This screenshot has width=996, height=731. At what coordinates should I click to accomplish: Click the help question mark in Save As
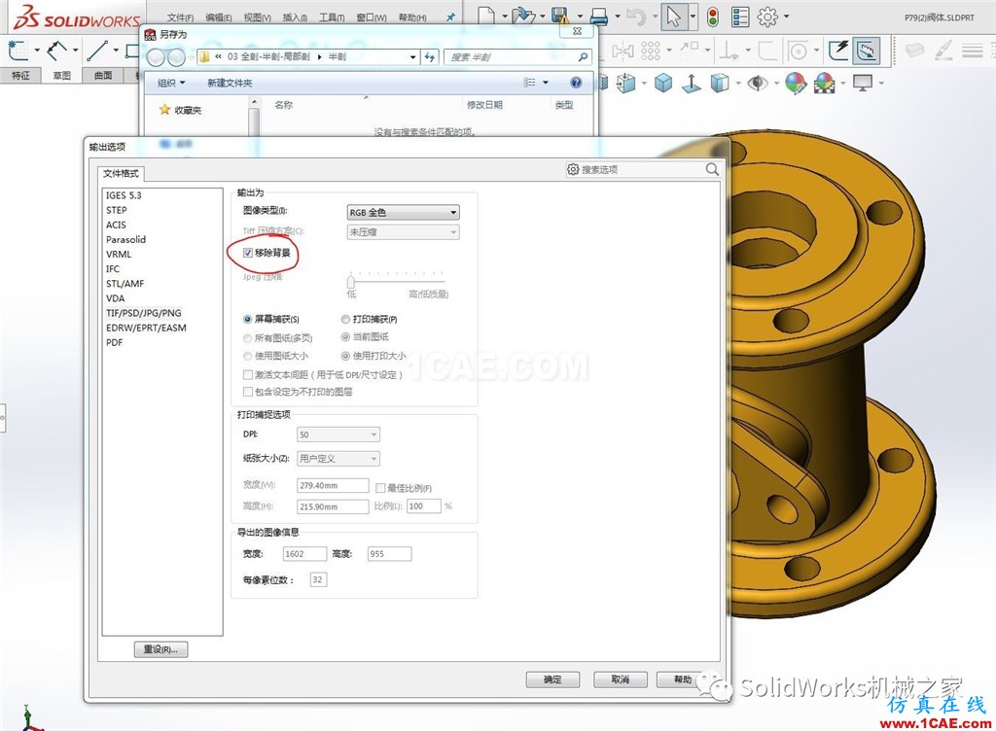pyautogui.click(x=576, y=83)
